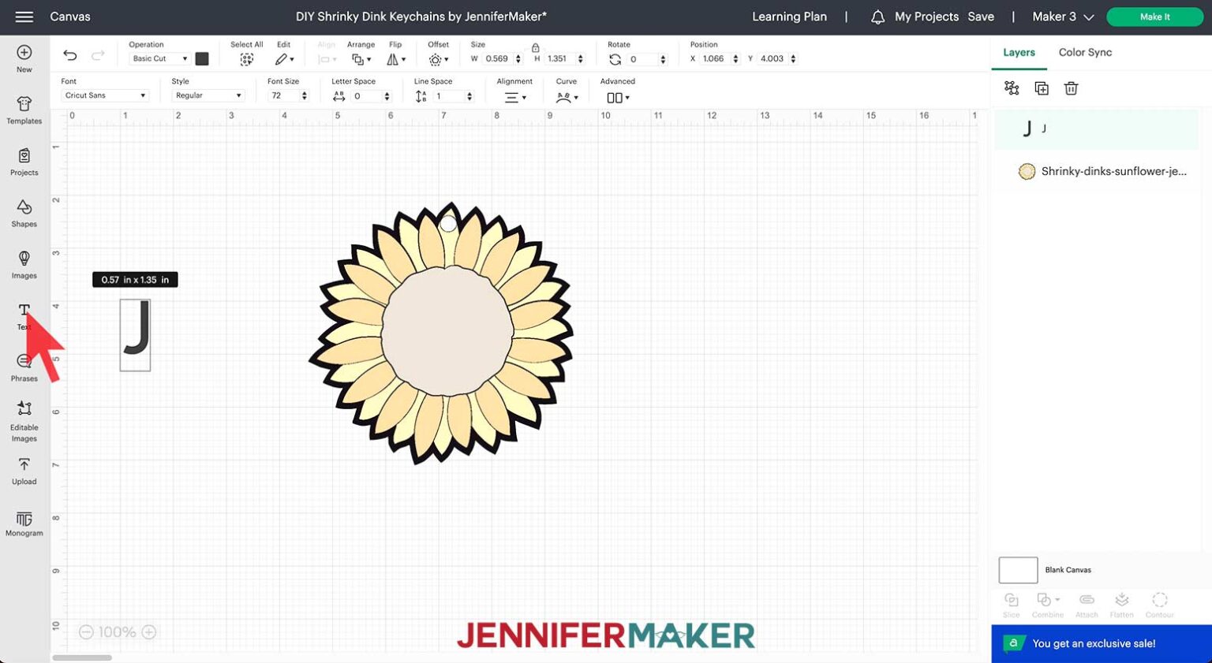1212x663 pixels.
Task: Adjust the Line Space stepper
Action: coord(469,96)
